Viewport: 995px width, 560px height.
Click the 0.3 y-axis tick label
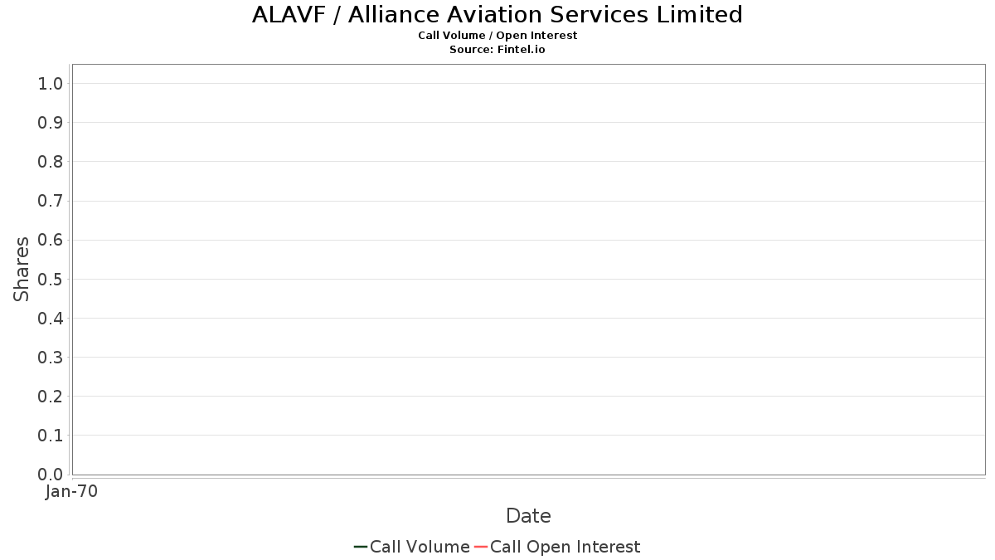[51, 358]
